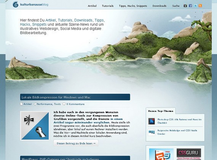The image size is (217, 160).
Task: Open the Photoshop CS6 Features article link
Action: [179, 121]
